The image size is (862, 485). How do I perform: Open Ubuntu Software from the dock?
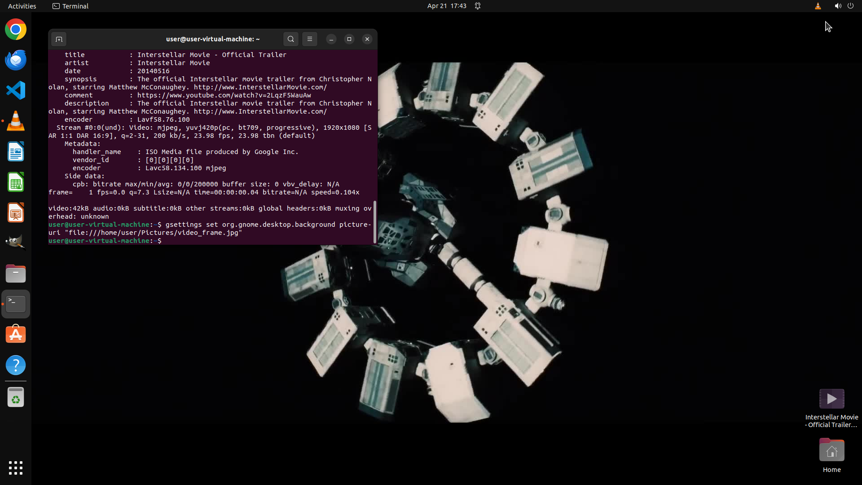(x=16, y=335)
